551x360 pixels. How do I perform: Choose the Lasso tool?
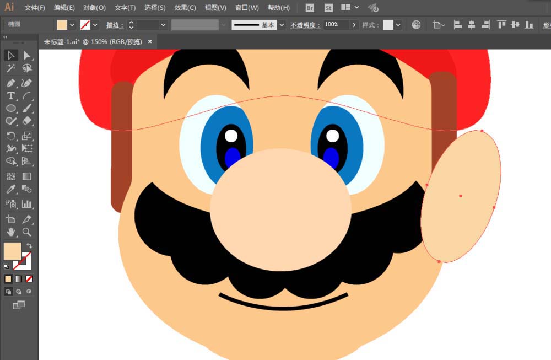coord(26,68)
